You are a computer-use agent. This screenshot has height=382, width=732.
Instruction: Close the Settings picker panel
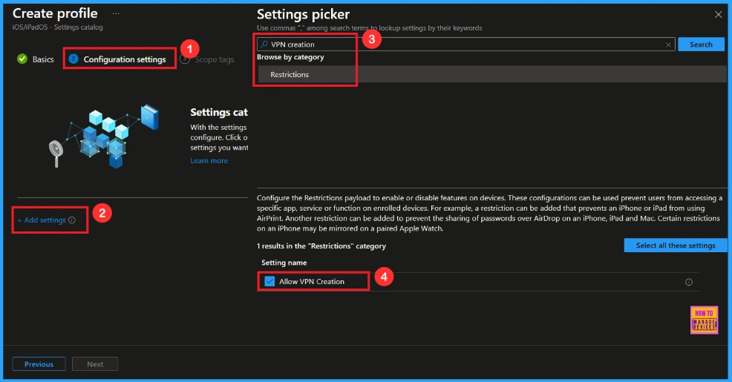click(718, 15)
